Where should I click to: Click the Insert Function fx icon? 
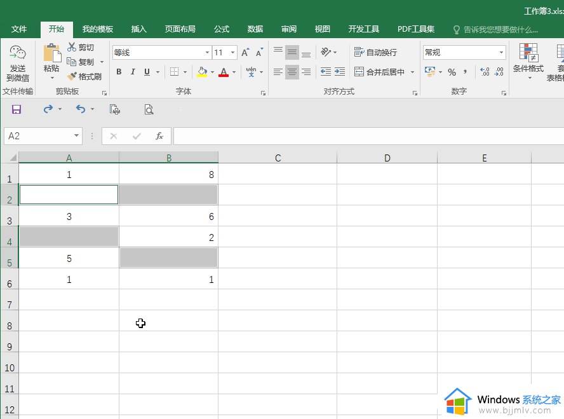click(x=159, y=136)
